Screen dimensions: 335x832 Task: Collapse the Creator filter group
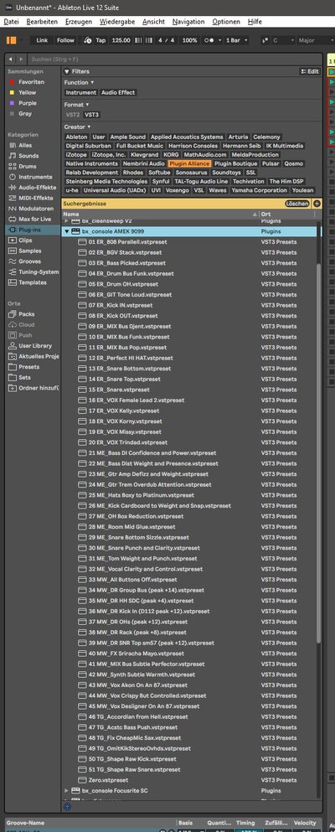point(90,127)
